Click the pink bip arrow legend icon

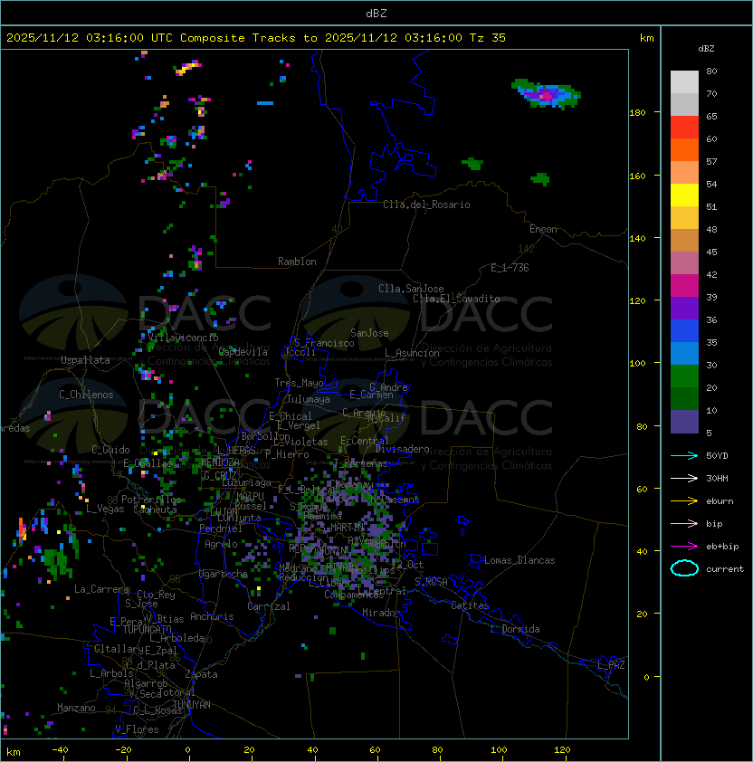[684, 523]
